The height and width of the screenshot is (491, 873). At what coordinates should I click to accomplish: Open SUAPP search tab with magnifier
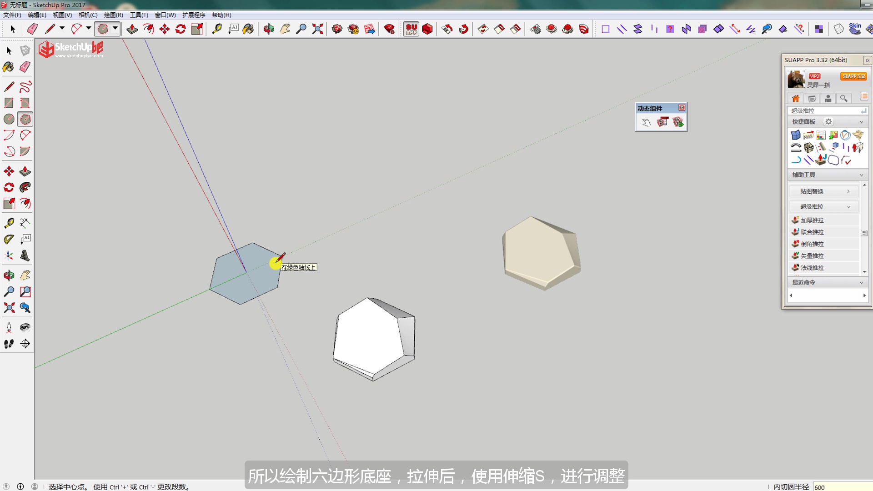843,99
